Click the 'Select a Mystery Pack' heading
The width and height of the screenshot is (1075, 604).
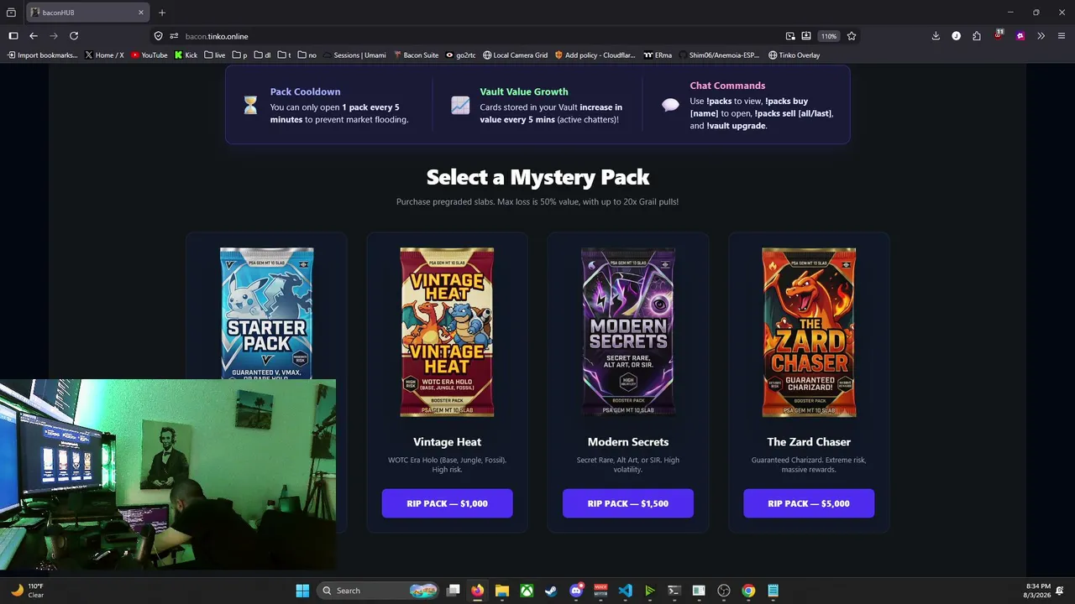tap(537, 177)
